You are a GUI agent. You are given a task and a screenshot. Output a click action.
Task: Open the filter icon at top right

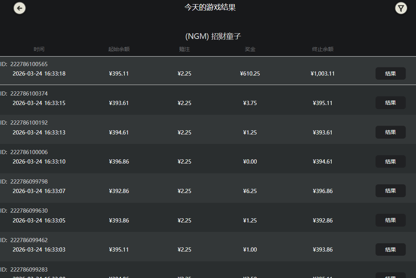click(401, 8)
